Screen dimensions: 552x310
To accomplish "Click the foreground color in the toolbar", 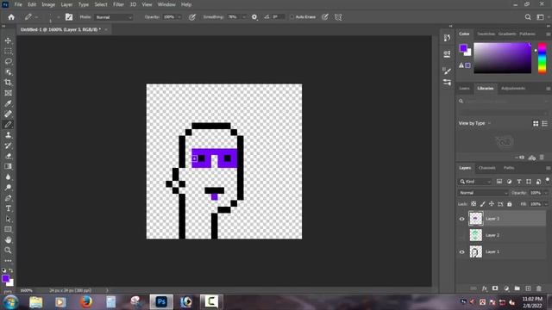I will click(5, 278).
